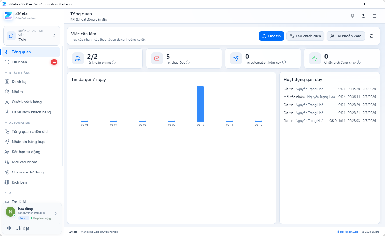Click the Tạo chiến dịch button
The width and height of the screenshot is (385, 236).
305,36
